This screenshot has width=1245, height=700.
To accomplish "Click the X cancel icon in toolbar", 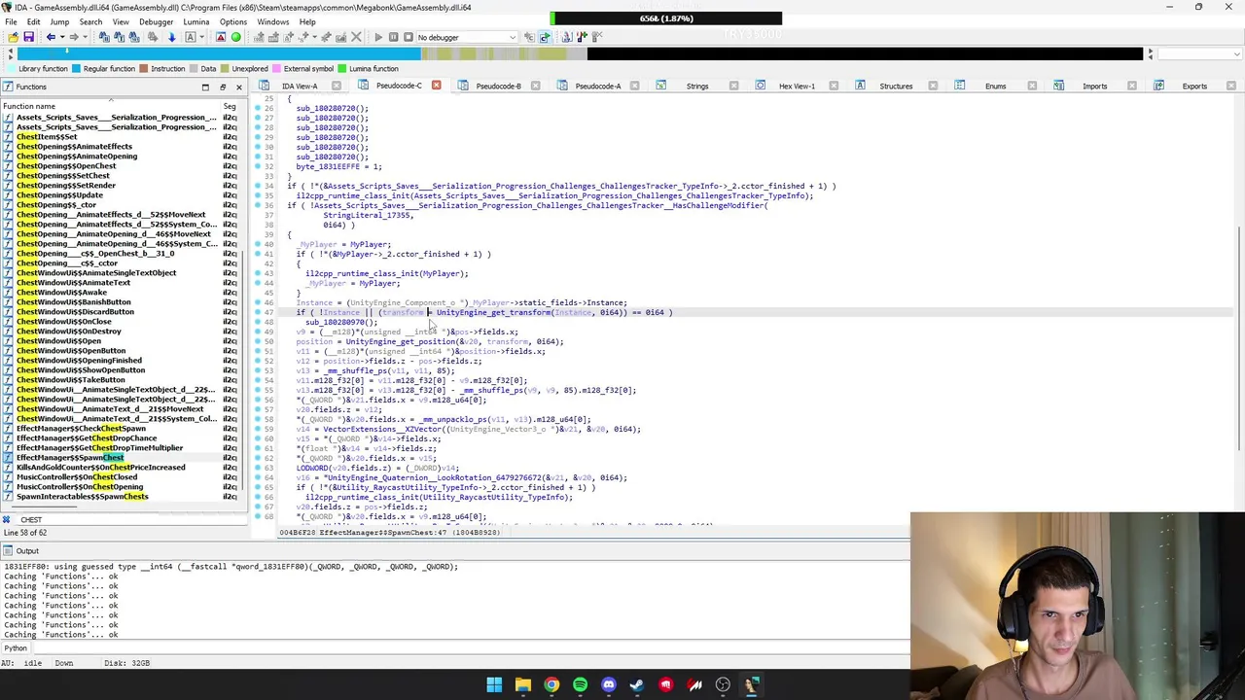I will (355, 37).
